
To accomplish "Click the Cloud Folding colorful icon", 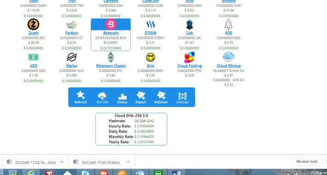I will pyautogui.click(x=189, y=57).
